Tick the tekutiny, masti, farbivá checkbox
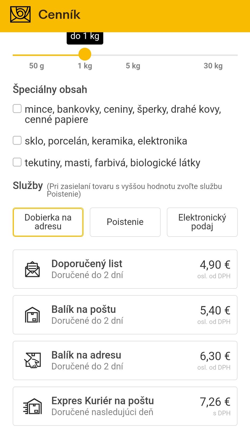250x429 pixels. [17, 162]
